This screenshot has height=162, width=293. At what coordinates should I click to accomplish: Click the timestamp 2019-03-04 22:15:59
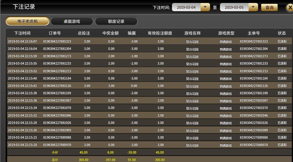pos(22,56)
